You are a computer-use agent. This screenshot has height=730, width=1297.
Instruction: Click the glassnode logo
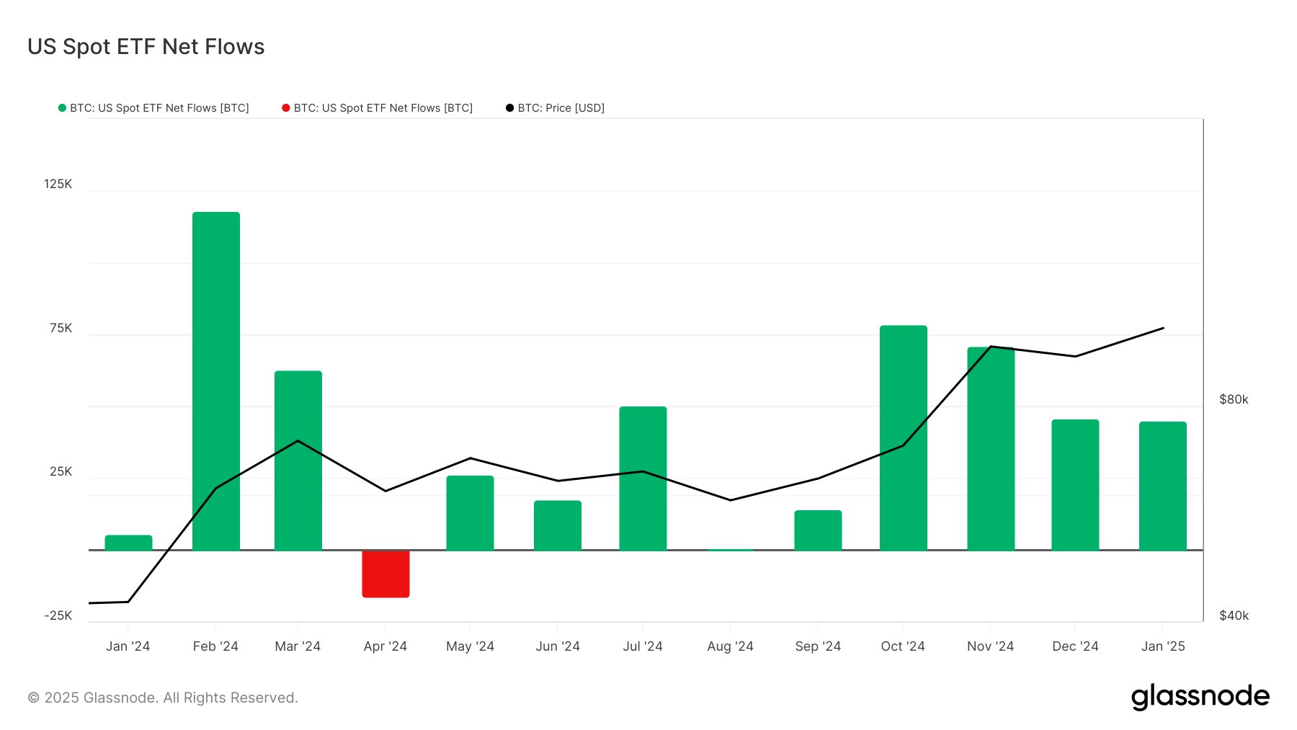point(1201,696)
